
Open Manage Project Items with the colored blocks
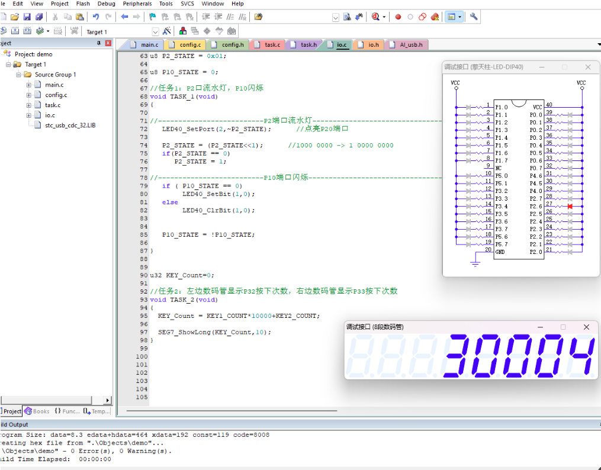tap(183, 31)
